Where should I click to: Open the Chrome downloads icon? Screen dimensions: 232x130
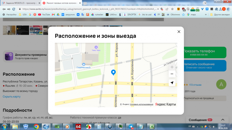click(x=220, y=9)
